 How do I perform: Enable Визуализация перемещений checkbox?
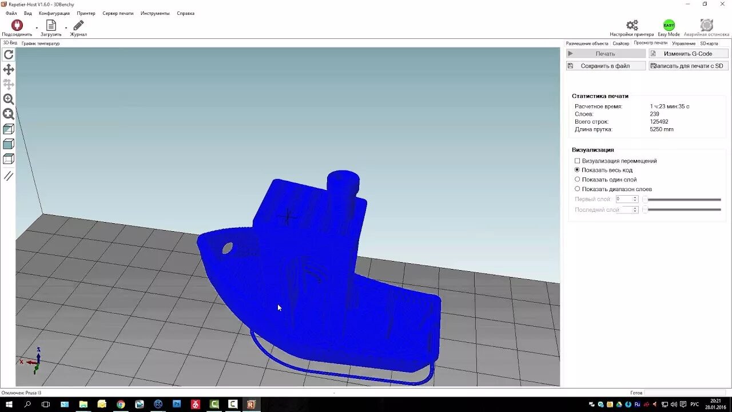coord(577,161)
